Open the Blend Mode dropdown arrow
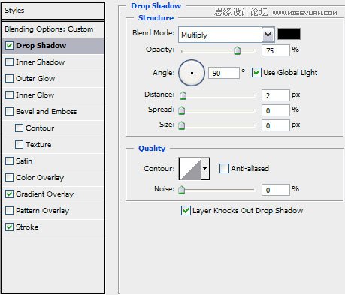This screenshot has width=345, height=295. [x=268, y=35]
